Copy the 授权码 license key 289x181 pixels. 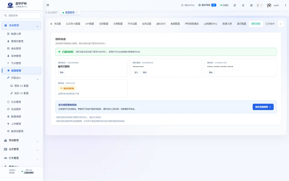click(211, 72)
